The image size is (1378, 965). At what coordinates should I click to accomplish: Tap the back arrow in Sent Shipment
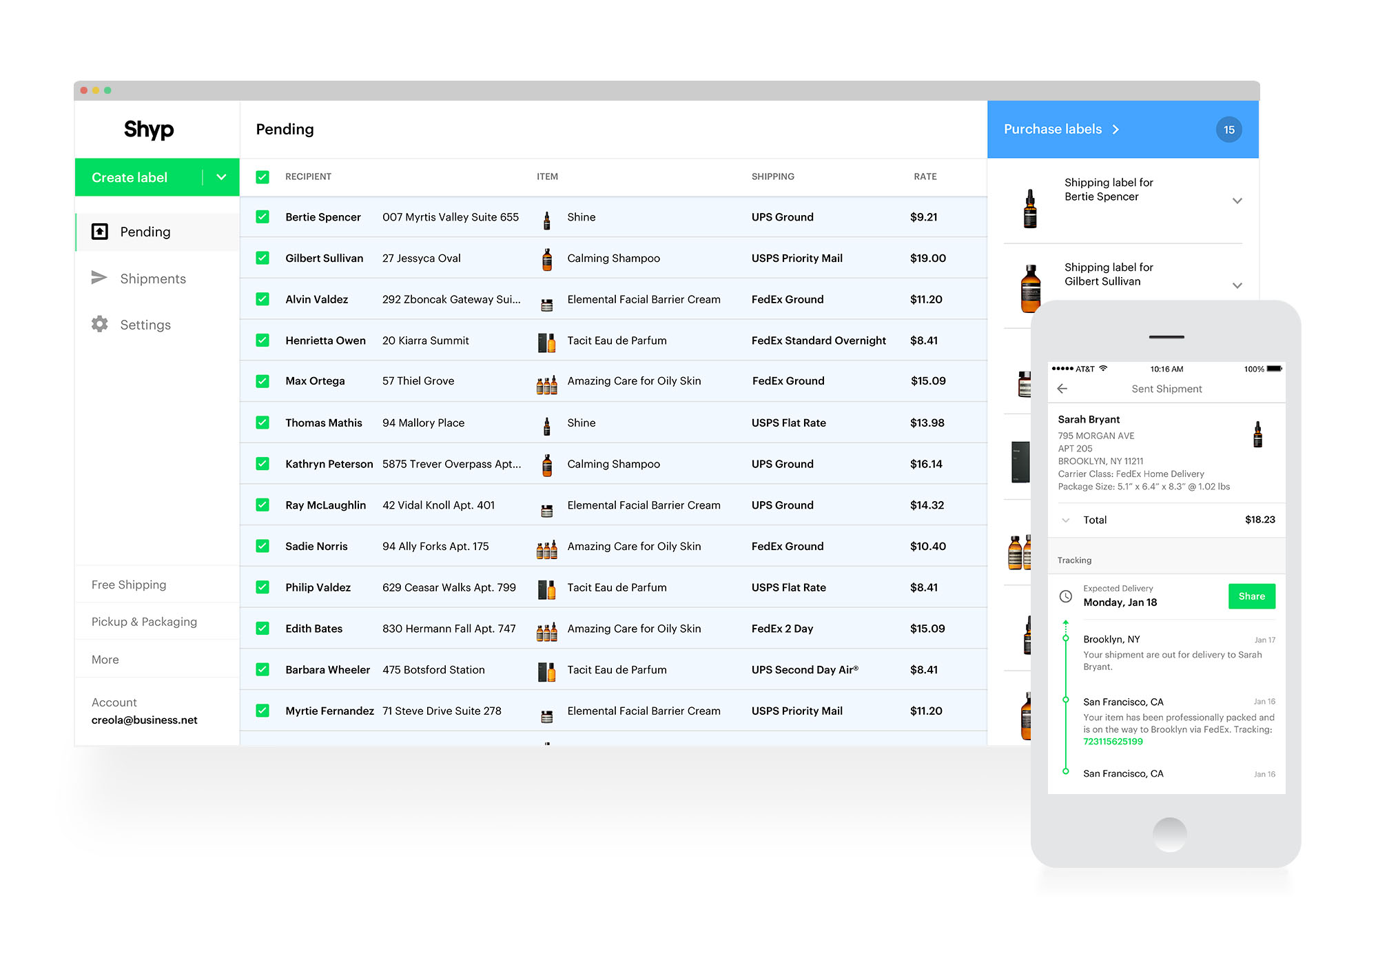[x=1062, y=389]
